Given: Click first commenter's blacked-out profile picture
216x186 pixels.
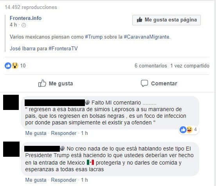Looking at the screenshot, I should tap(11, 102).
